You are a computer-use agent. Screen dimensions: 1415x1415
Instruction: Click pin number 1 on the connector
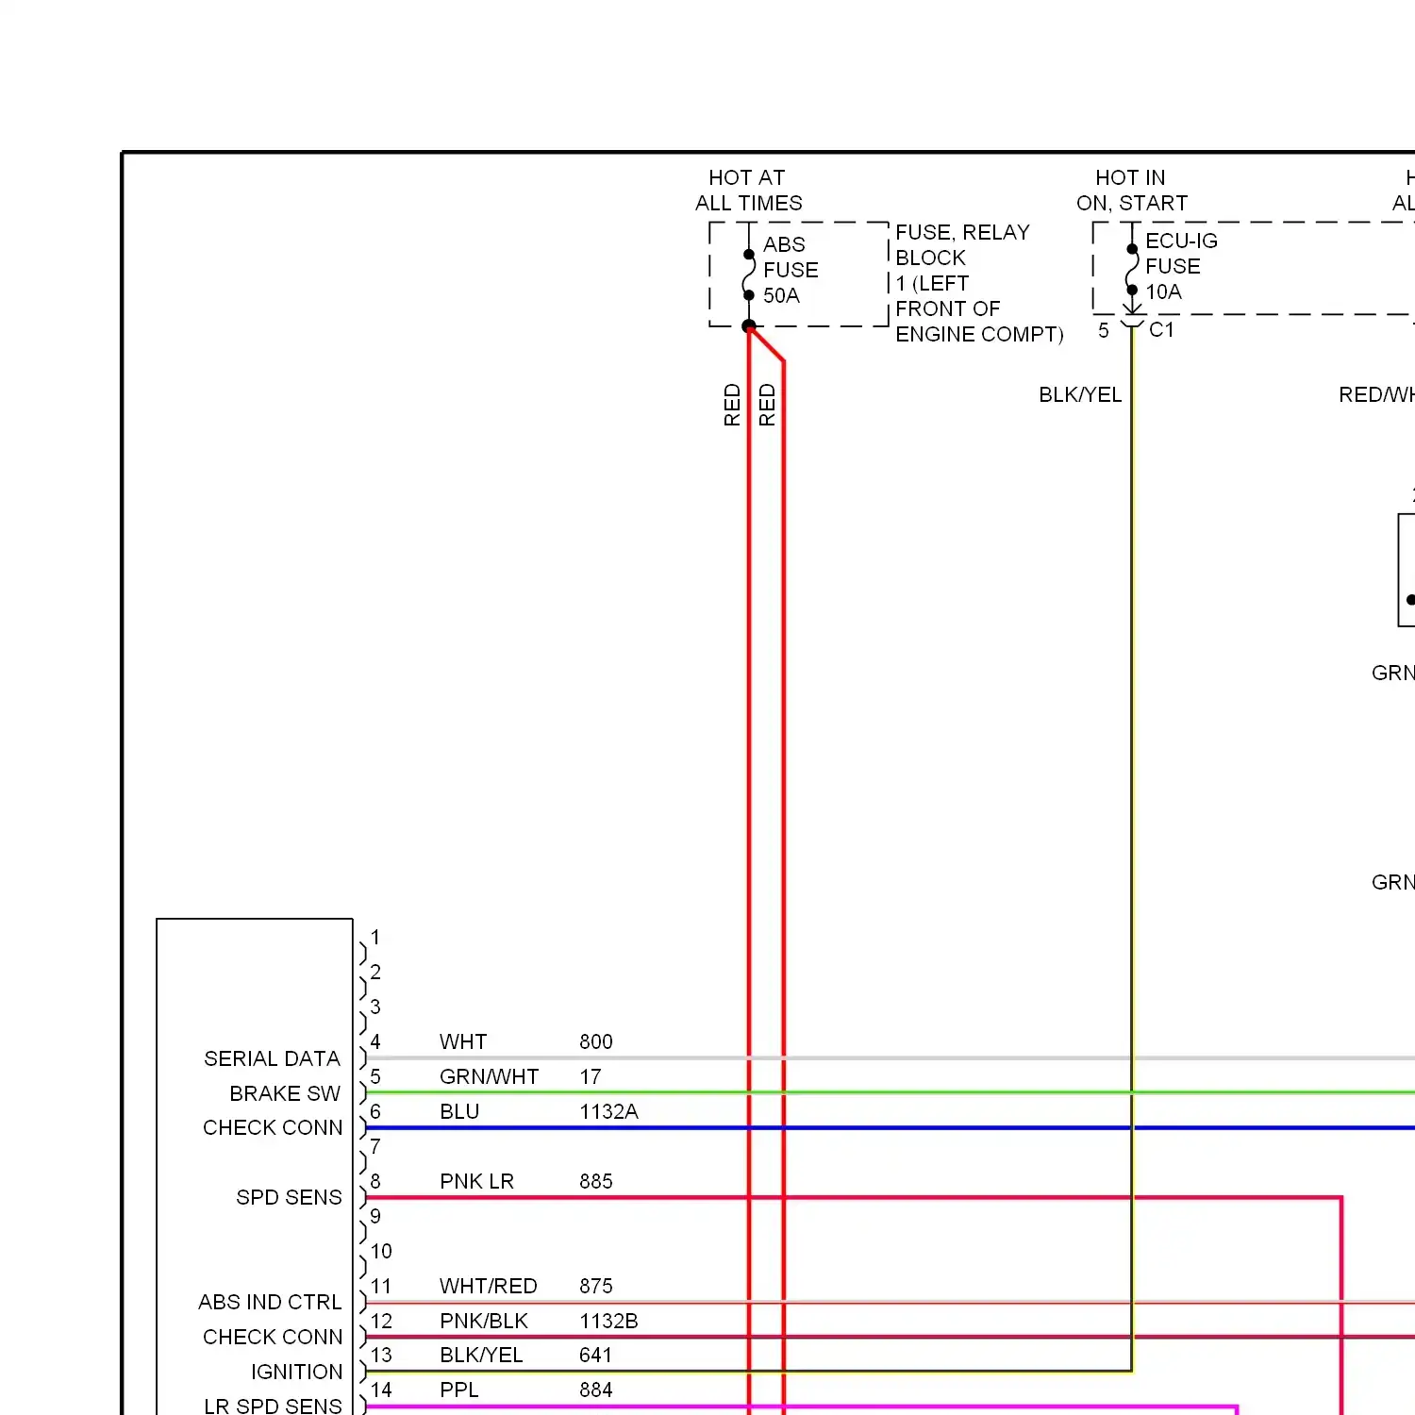pyautogui.click(x=375, y=937)
